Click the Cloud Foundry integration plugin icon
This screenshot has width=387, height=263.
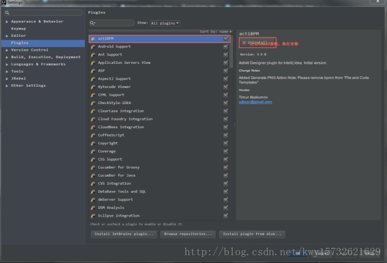[x=93, y=119]
